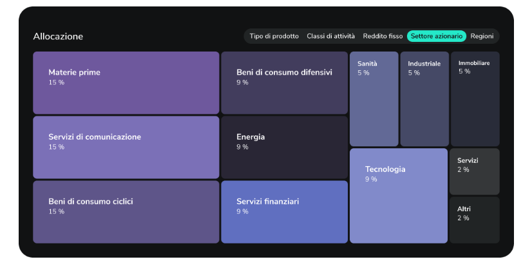Viewport: 532px width, 266px height.
Task: Show the Regioni allocation view
Action: (482, 36)
